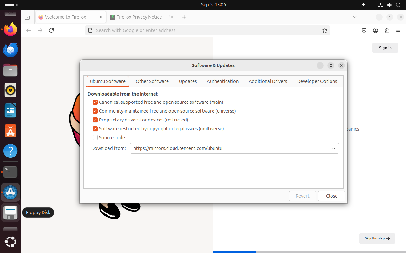This screenshot has height=253, width=406.
Task: Toggle multiverse restricted software checkbox
Action: [95, 129]
